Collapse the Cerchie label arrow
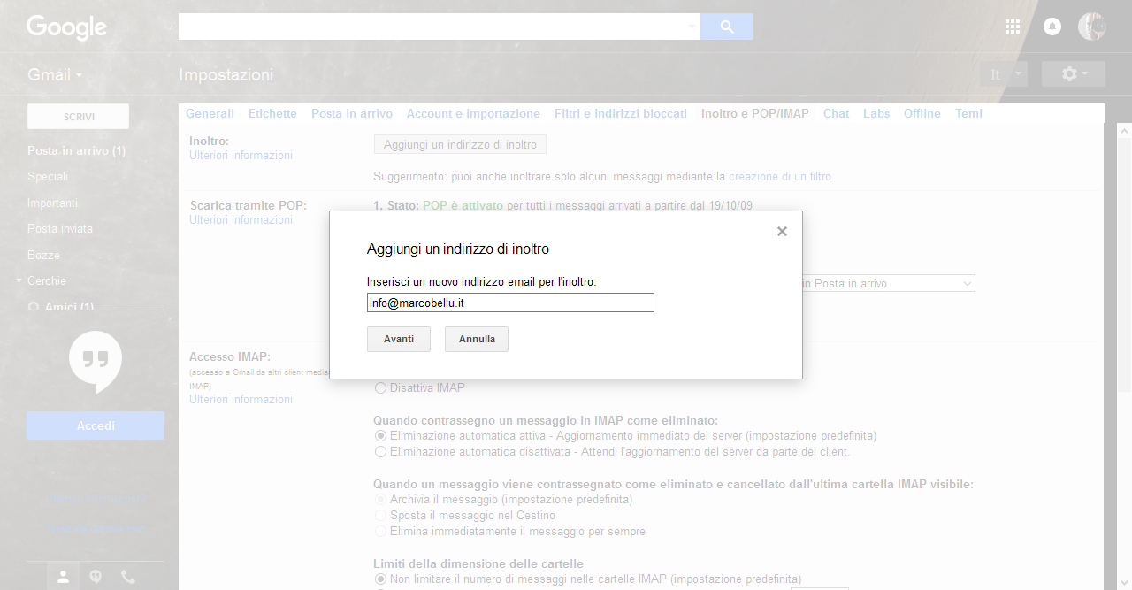This screenshot has height=590, width=1132. click(19, 280)
